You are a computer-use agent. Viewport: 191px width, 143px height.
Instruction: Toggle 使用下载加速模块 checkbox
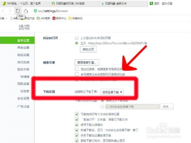point(77,125)
